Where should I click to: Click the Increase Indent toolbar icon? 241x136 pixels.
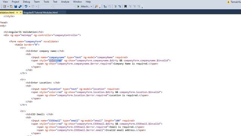(x=120, y=6)
